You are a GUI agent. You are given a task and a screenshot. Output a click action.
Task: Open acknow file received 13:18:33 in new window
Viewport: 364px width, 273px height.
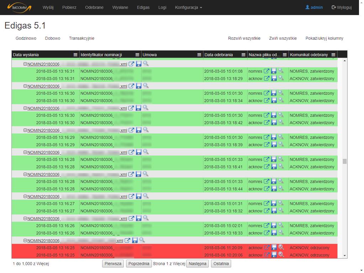267,233
